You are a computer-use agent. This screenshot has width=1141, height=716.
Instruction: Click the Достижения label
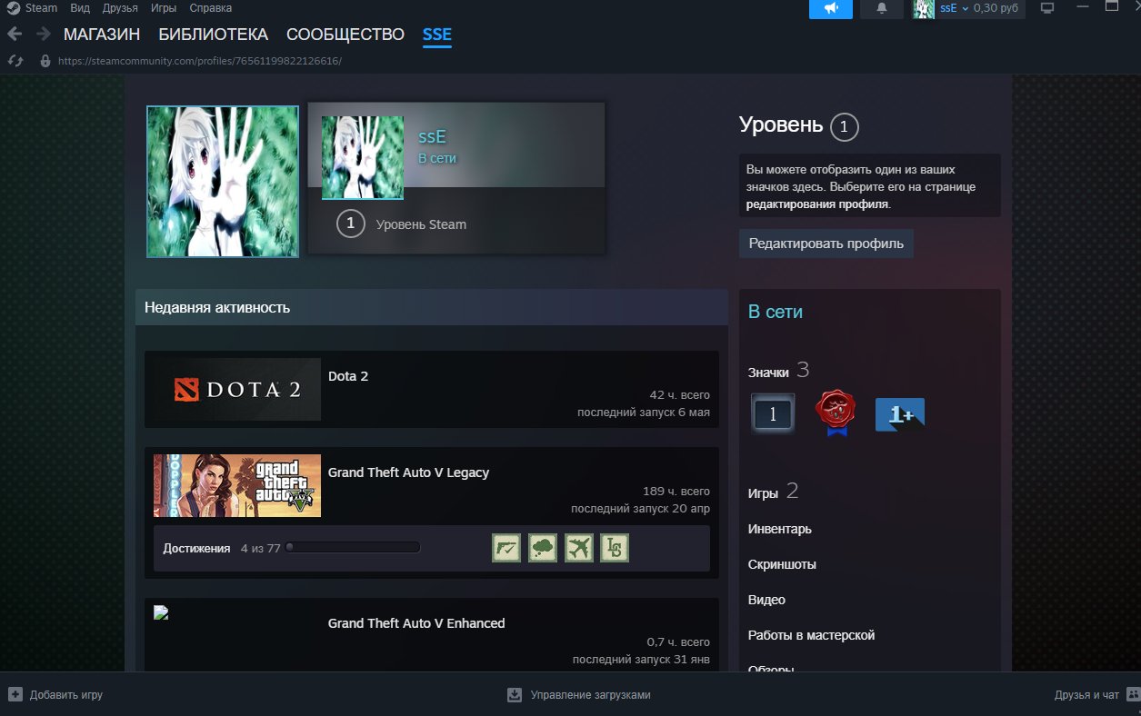[196, 549]
